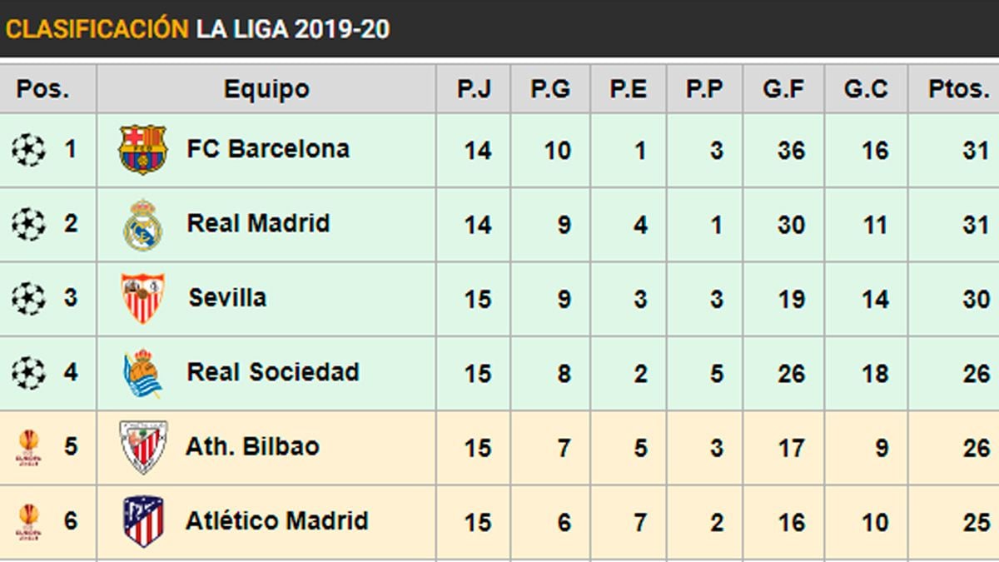Open the Atlético Madrid team name
The width and height of the screenshot is (999, 562).
click(276, 521)
